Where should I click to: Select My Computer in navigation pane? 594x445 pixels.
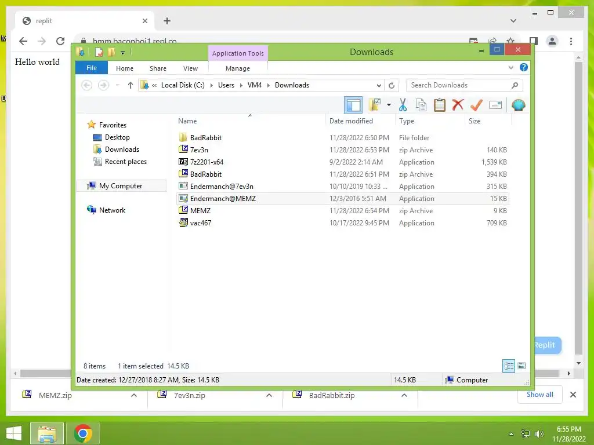[121, 186]
